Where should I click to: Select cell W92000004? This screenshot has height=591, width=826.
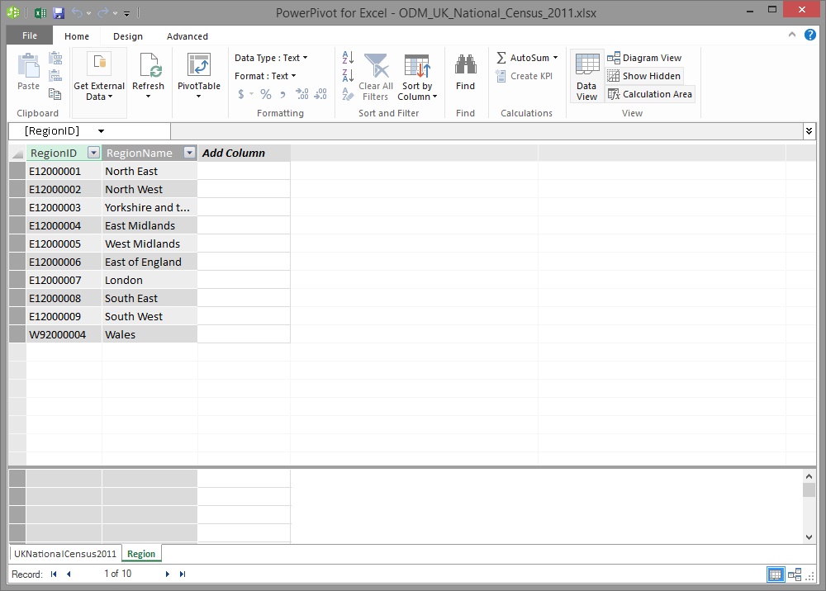[x=64, y=334]
